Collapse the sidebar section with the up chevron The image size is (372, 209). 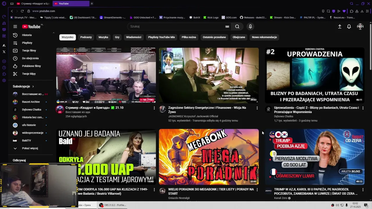click(x=53, y=33)
